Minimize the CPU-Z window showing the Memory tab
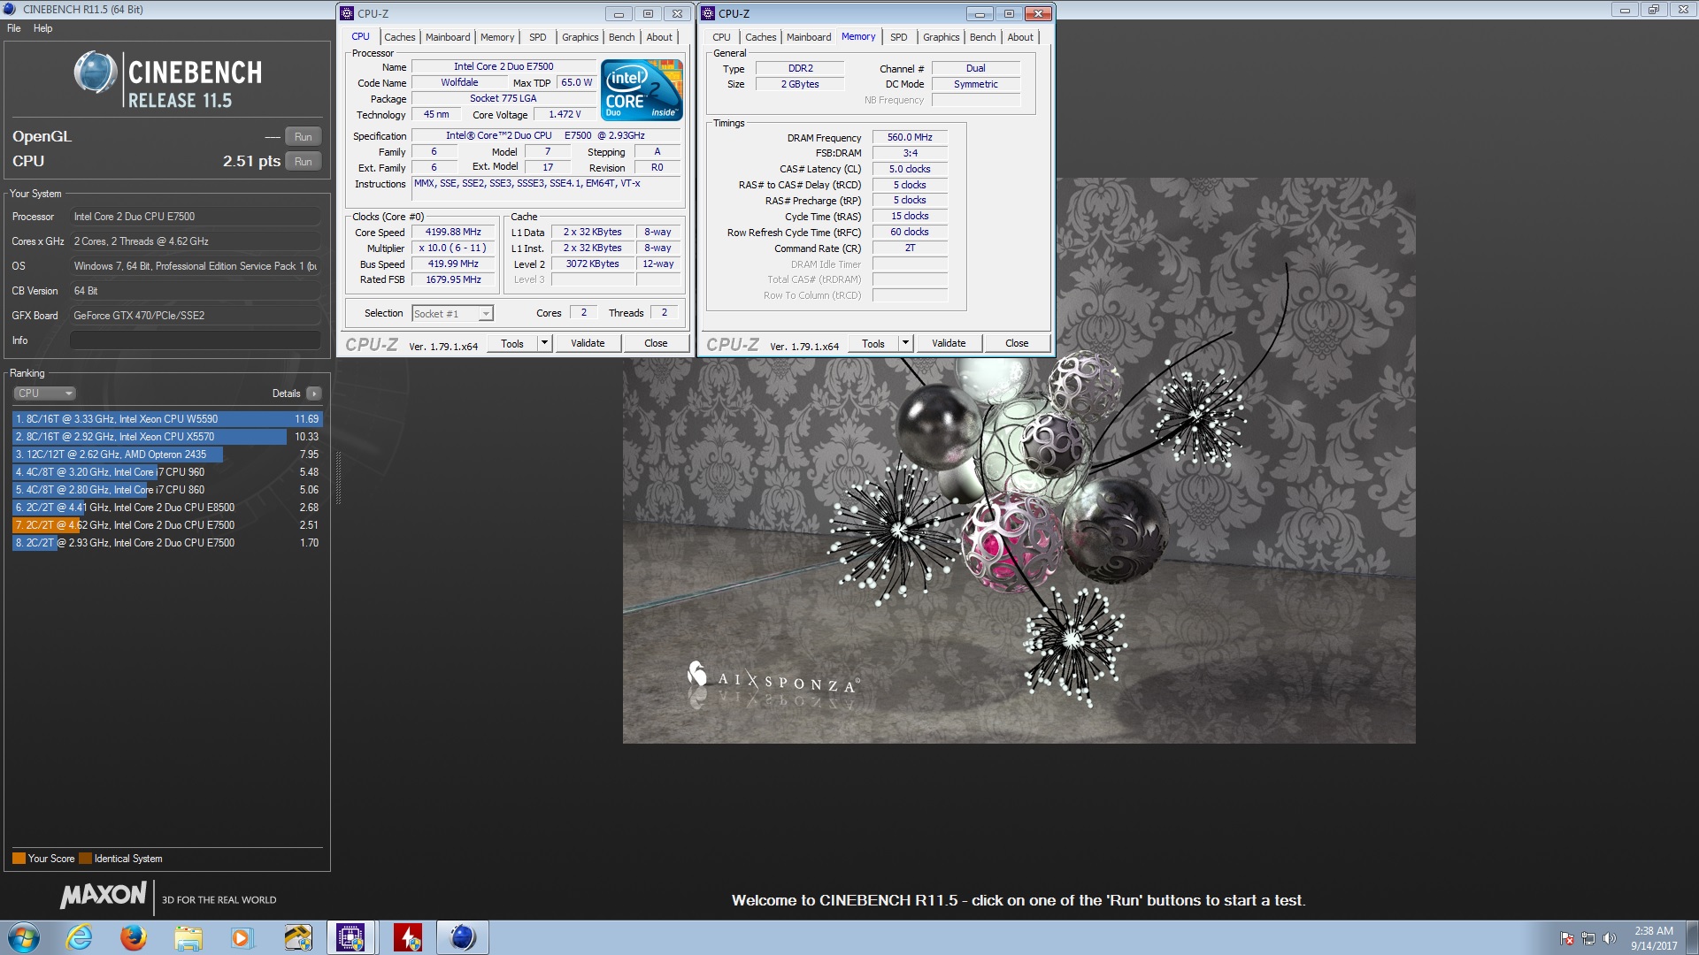Screen dimensions: 1699x955 point(980,13)
